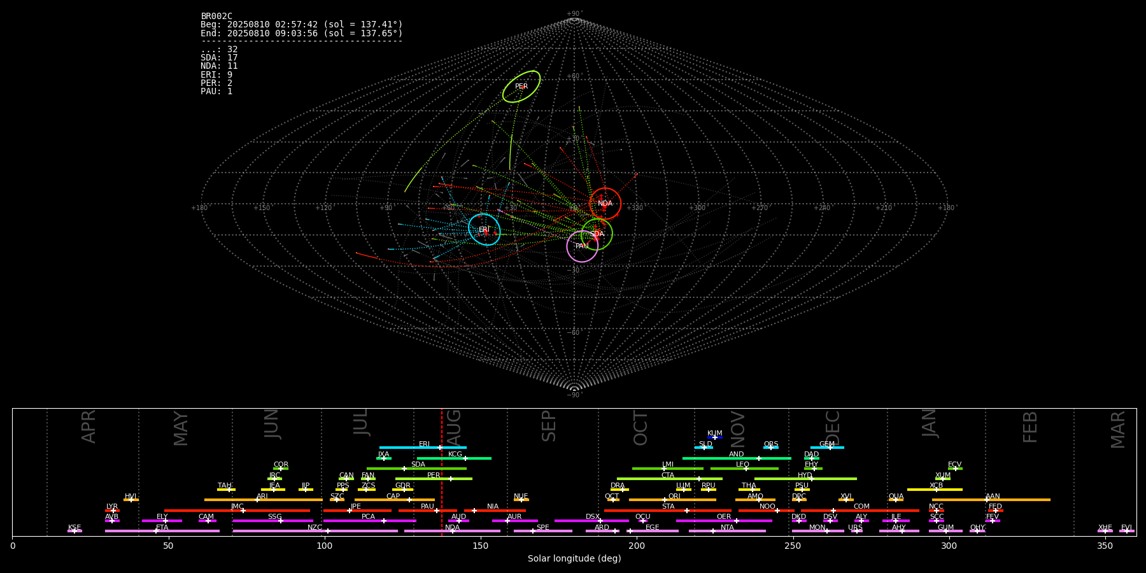Screen dimensions: 1146x573
Task: Click the STA shower label in timeline
Action: coord(668,507)
